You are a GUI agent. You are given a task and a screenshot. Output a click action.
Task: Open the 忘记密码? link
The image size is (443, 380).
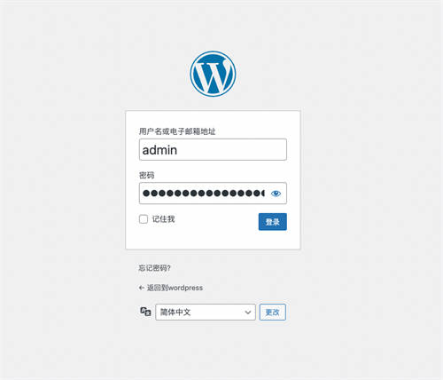154,268
